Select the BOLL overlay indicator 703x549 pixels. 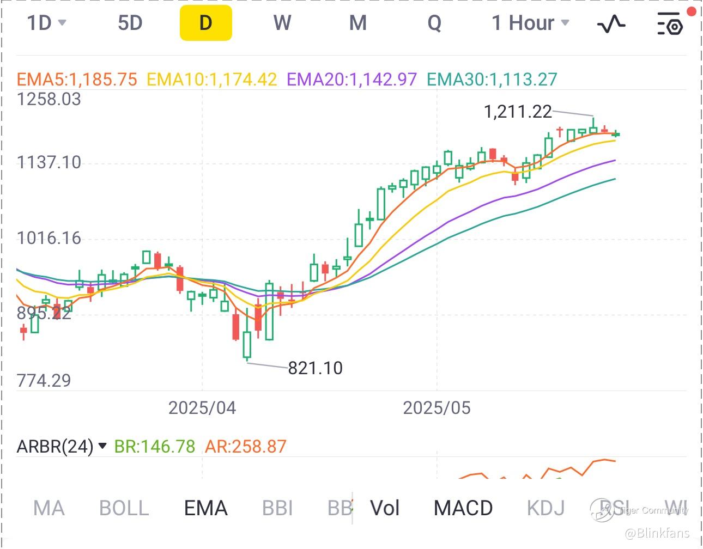point(124,508)
